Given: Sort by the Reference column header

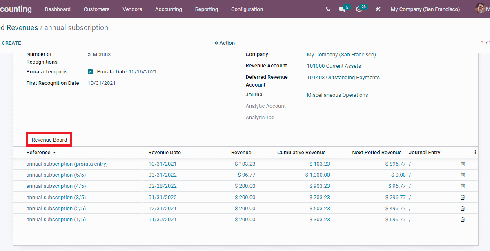Looking at the screenshot, I should tap(39, 152).
